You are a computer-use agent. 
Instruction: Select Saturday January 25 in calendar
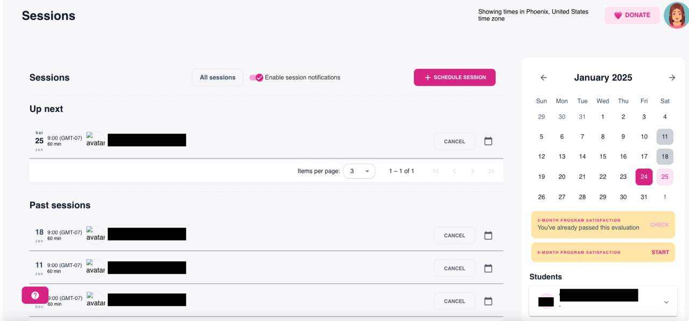coord(665,177)
